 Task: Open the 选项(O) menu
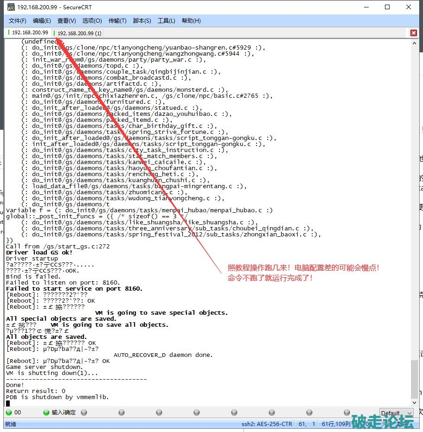(x=92, y=20)
